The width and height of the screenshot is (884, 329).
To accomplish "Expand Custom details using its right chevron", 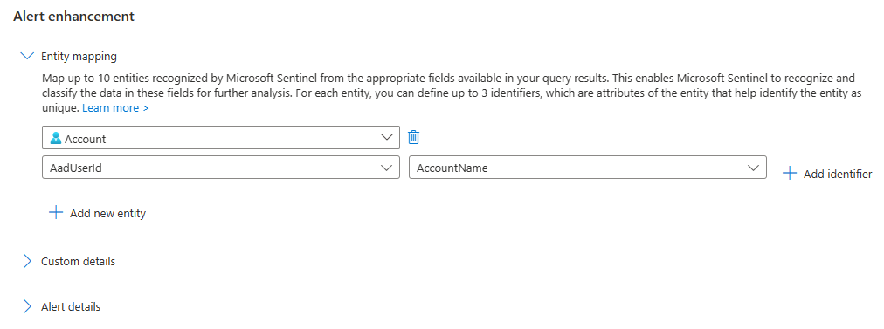I will coord(26,262).
